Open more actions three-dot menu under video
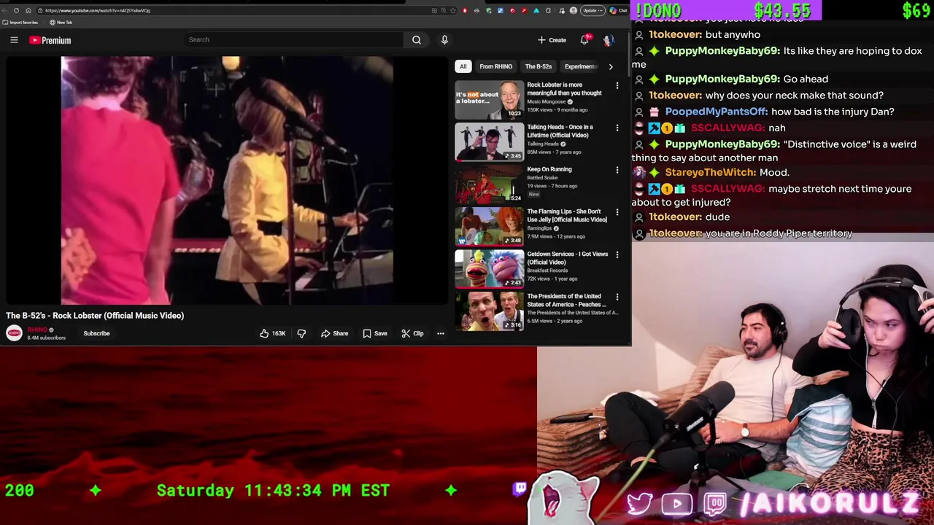Screen dimensions: 934x525 441,333
